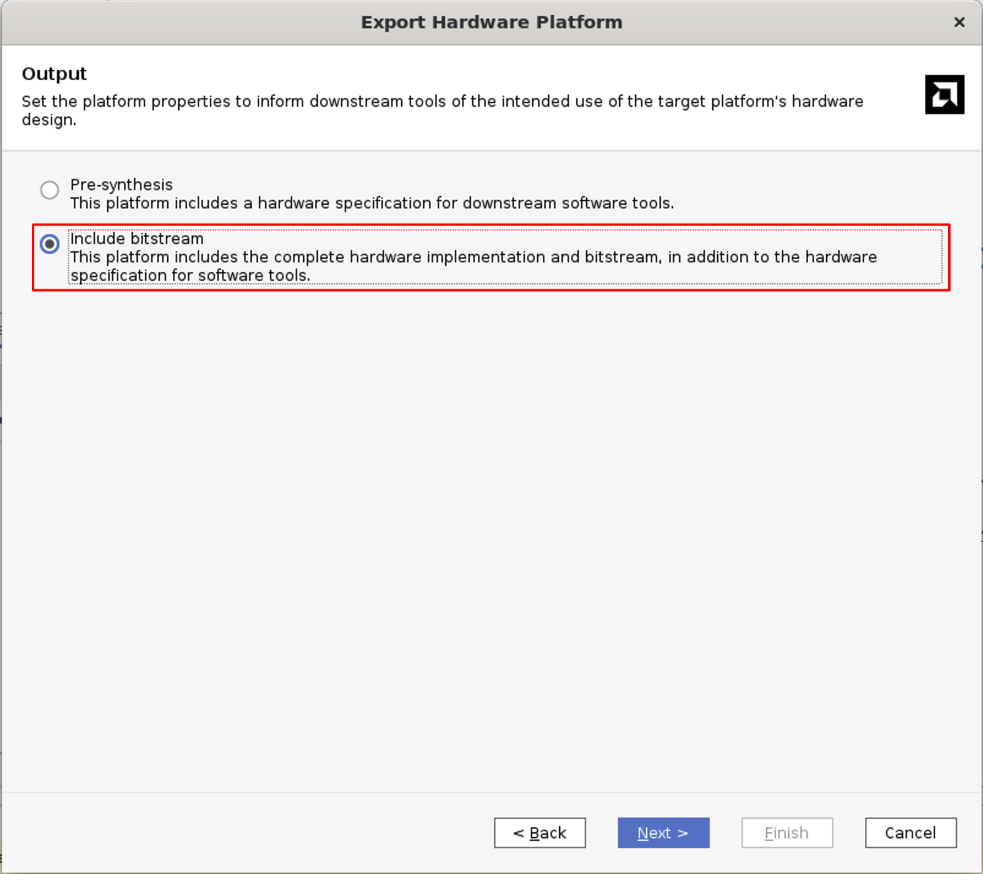Click the AMD logo icon
This screenshot has width=983, height=874.
pos(944,94)
